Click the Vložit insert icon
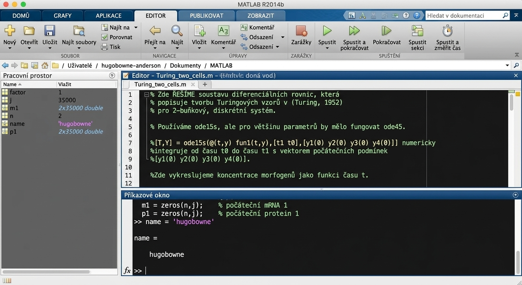Image resolution: width=522 pixels, height=285 pixels. [x=199, y=30]
